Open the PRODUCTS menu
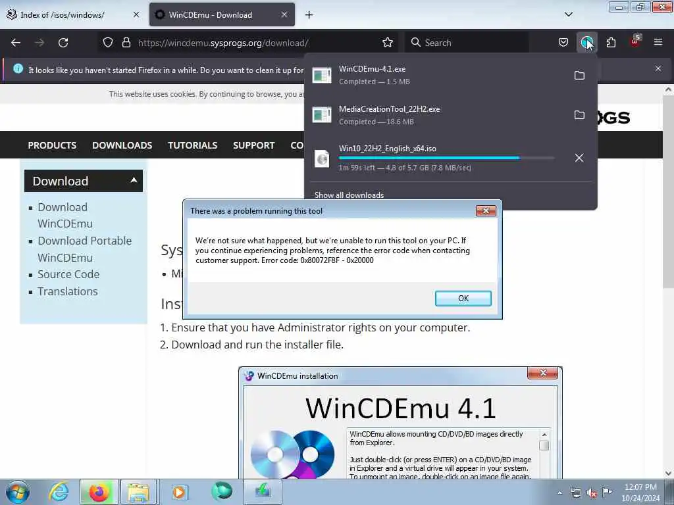Screen dimensions: 674x505 coord(52,145)
